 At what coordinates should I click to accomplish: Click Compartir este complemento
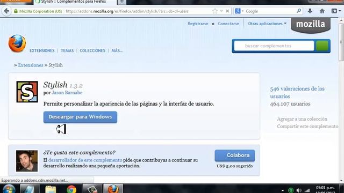[x=307, y=127]
